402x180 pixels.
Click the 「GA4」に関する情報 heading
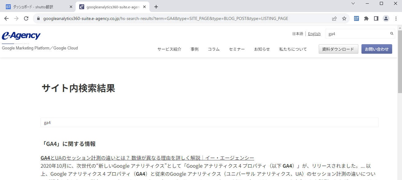point(68,144)
